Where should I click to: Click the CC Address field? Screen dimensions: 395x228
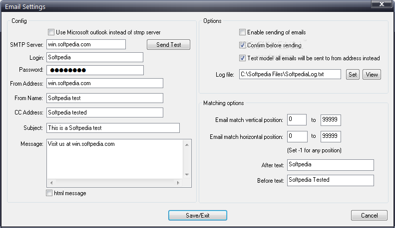105,113
